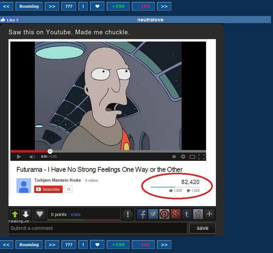
Task: Vote +190 in the top bar
Action: click(x=118, y=6)
